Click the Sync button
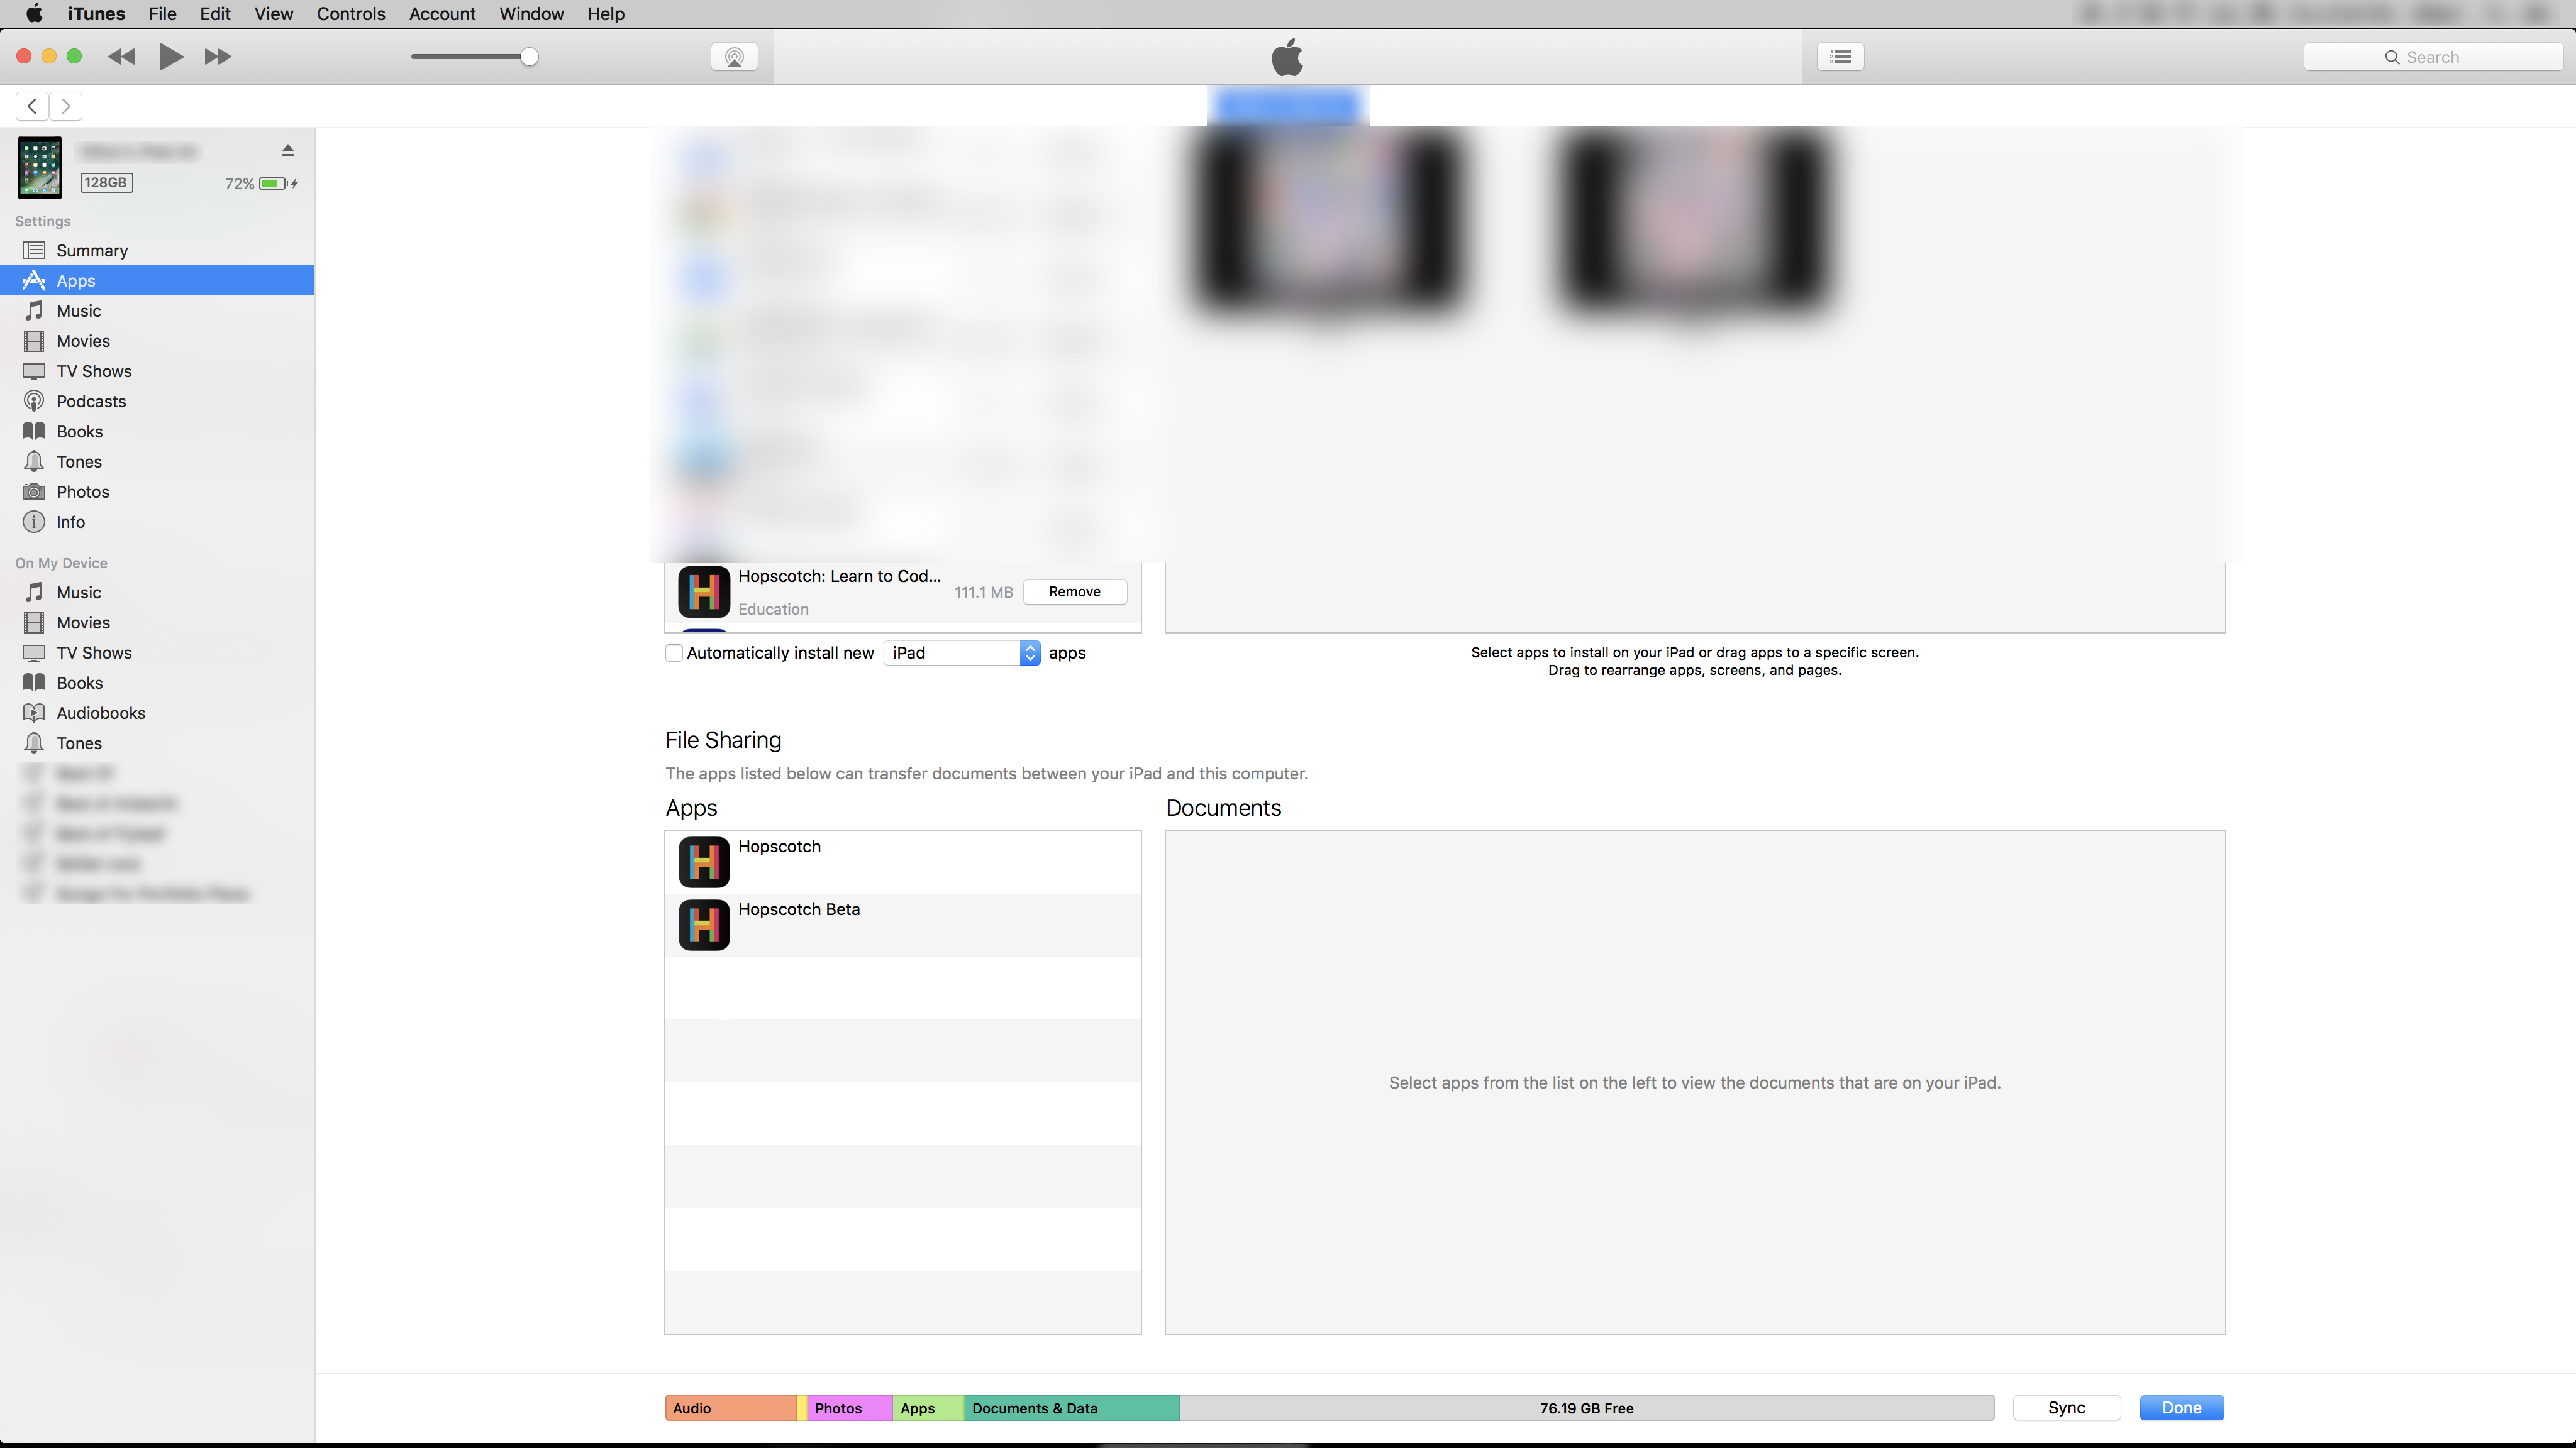Image resolution: width=2576 pixels, height=1448 pixels. [2066, 1408]
